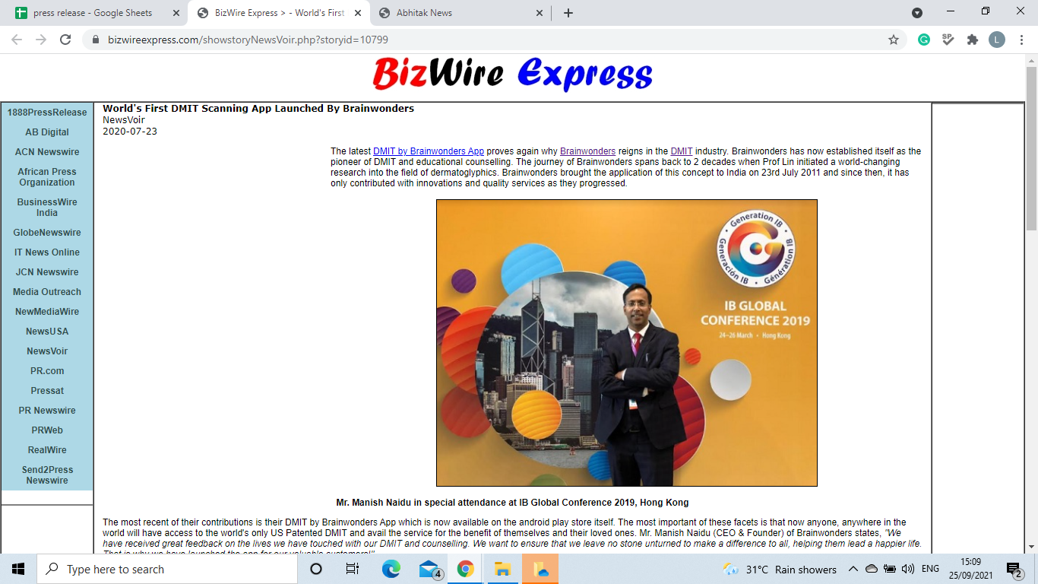Open IT News Online sidebar link
This screenshot has width=1038, height=584.
click(x=47, y=252)
